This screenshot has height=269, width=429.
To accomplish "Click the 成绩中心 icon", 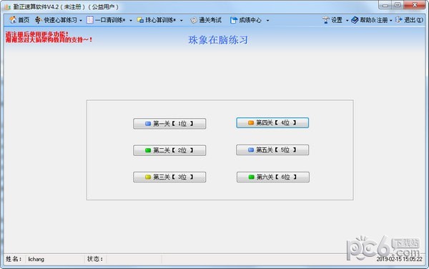I will pyautogui.click(x=233, y=20).
